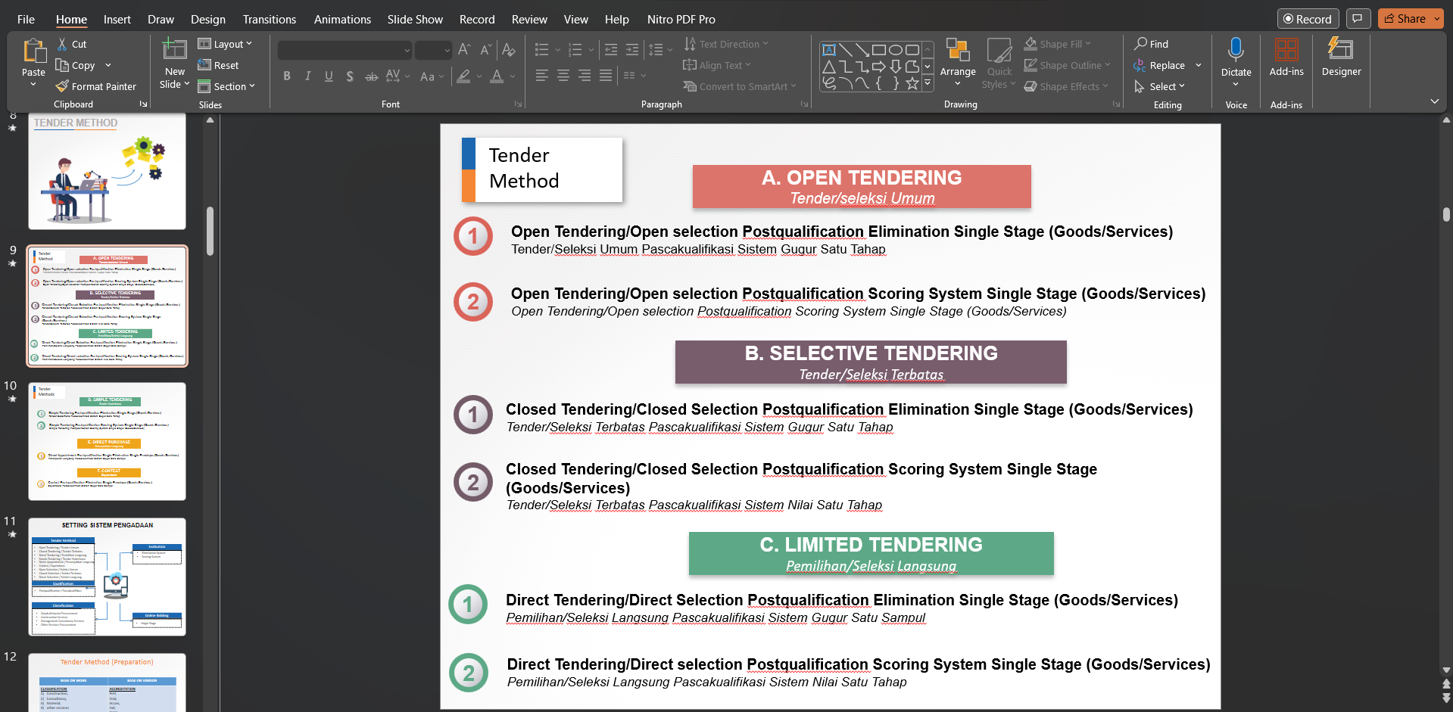Image resolution: width=1453 pixels, height=712 pixels.
Task: Toggle Italic text formatting
Action: [307, 76]
